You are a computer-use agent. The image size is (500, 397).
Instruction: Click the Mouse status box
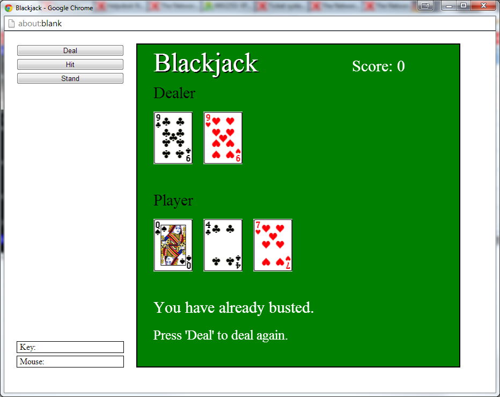pos(70,362)
